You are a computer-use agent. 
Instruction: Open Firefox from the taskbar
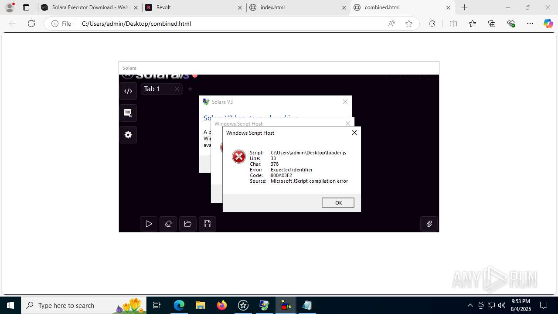[x=222, y=305]
